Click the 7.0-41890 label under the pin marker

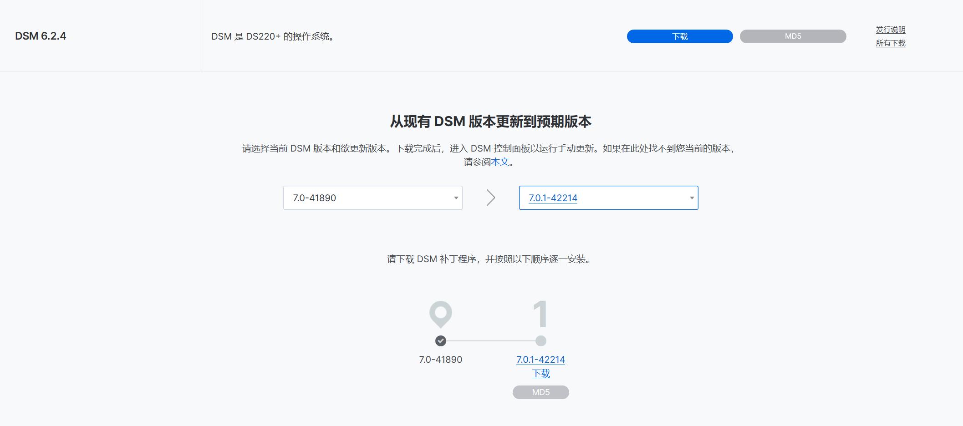(440, 359)
